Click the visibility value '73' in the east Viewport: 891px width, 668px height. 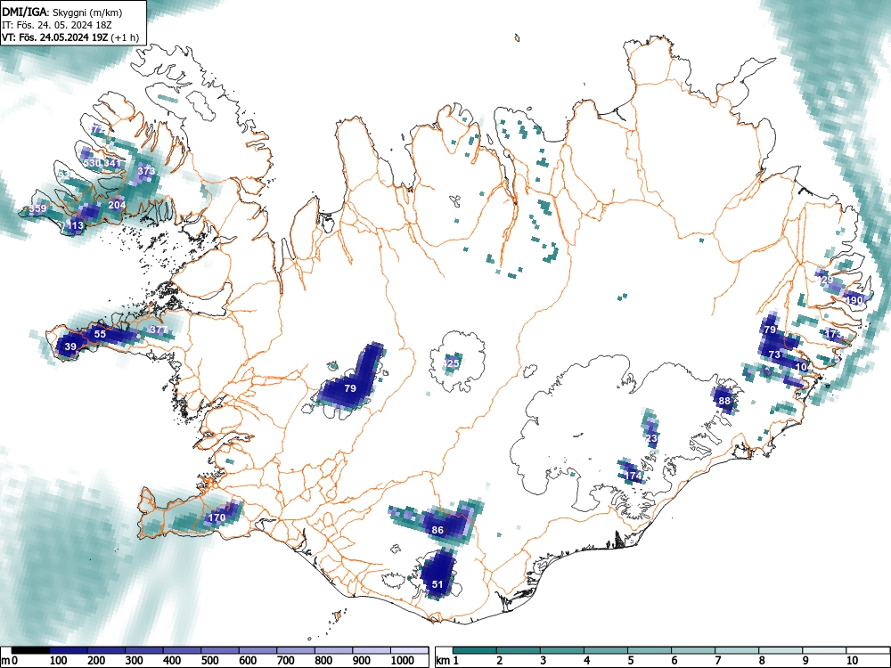pos(774,354)
